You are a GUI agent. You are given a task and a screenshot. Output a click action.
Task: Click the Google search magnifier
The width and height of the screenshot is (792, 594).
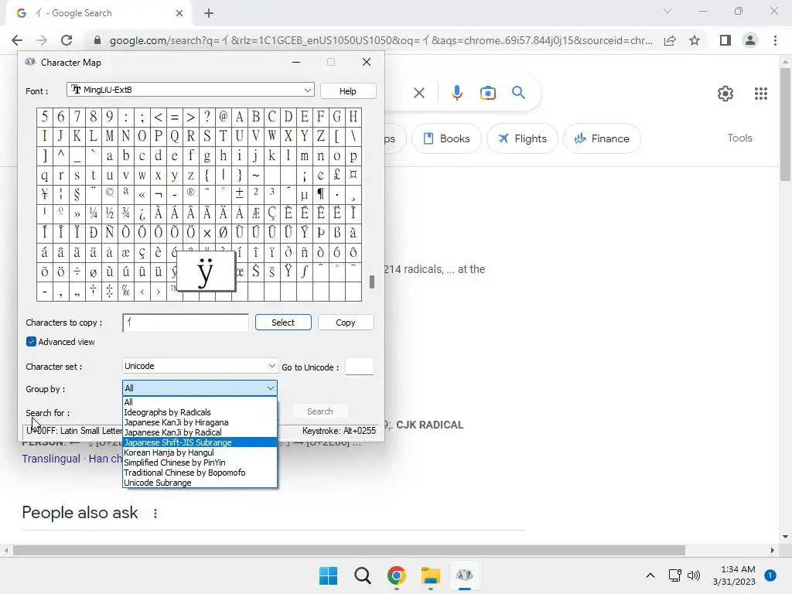pos(518,93)
